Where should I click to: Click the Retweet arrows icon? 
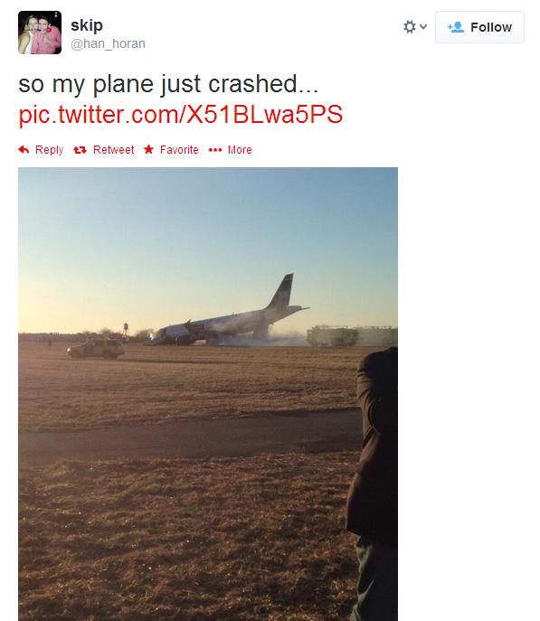80,150
